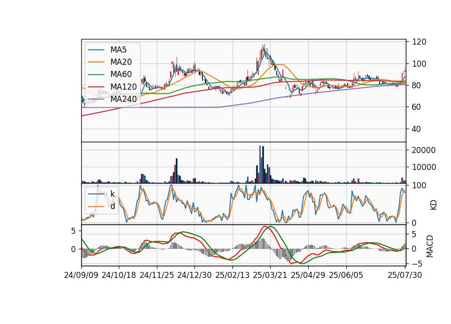Click the MA5 legend label
Viewport: 451px width, 324px height.
tap(118, 50)
